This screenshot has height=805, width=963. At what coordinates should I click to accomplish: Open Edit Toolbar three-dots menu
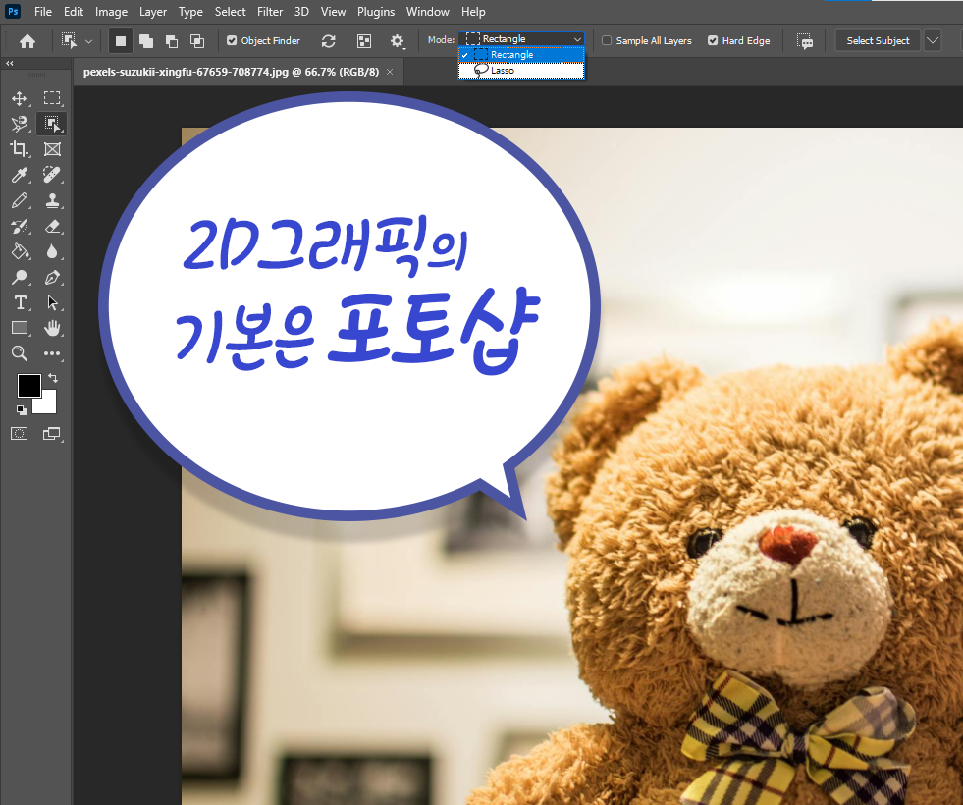(52, 353)
